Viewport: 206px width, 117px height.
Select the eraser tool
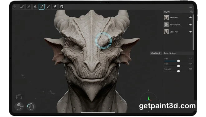click(x=55, y=7)
